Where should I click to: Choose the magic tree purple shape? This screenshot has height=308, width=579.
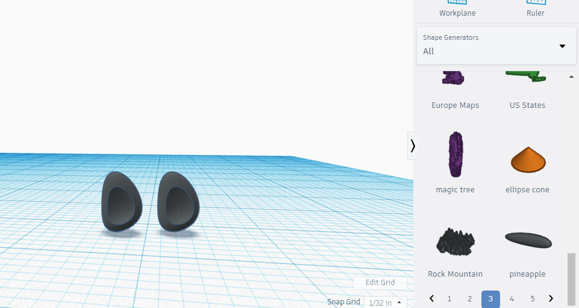pos(455,154)
